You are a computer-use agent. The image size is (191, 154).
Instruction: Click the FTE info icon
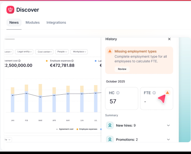tap(154, 93)
